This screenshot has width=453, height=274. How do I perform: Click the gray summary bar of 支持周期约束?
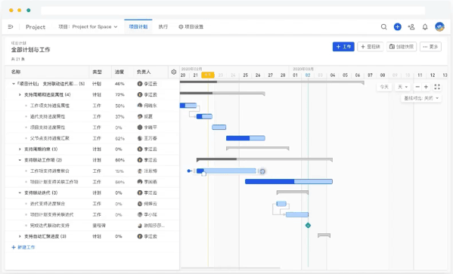click(x=258, y=148)
